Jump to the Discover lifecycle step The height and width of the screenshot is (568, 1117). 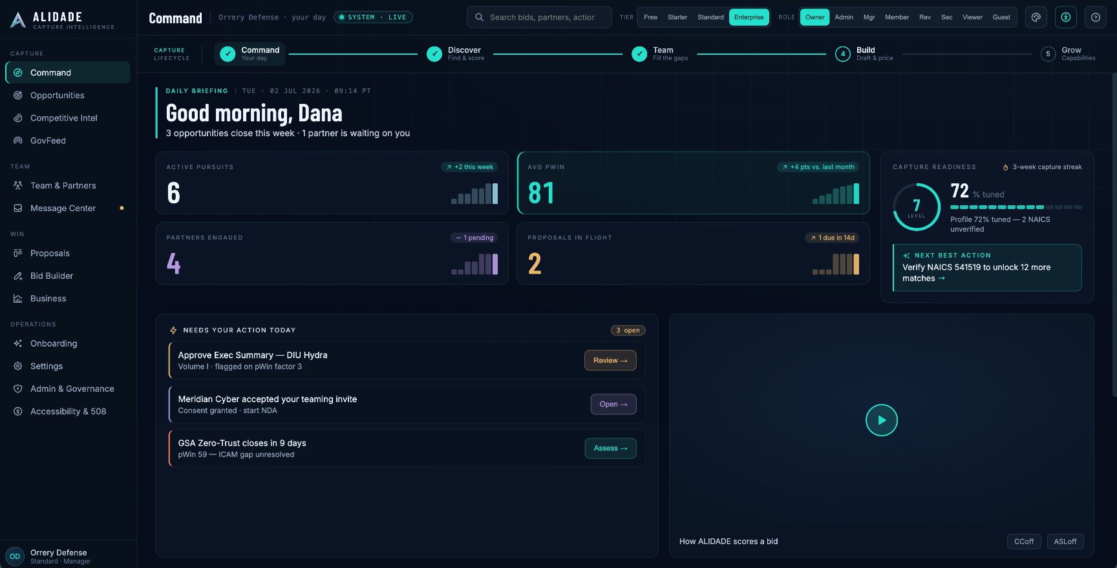click(456, 54)
